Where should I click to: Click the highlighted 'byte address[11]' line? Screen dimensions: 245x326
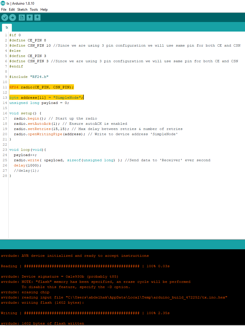pos(46,98)
